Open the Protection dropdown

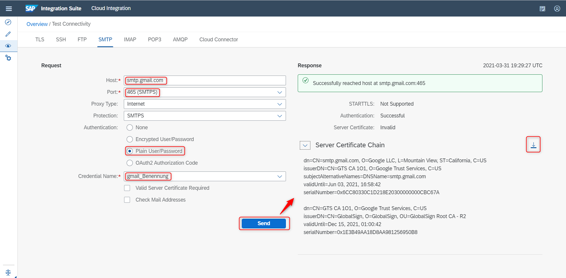point(279,116)
